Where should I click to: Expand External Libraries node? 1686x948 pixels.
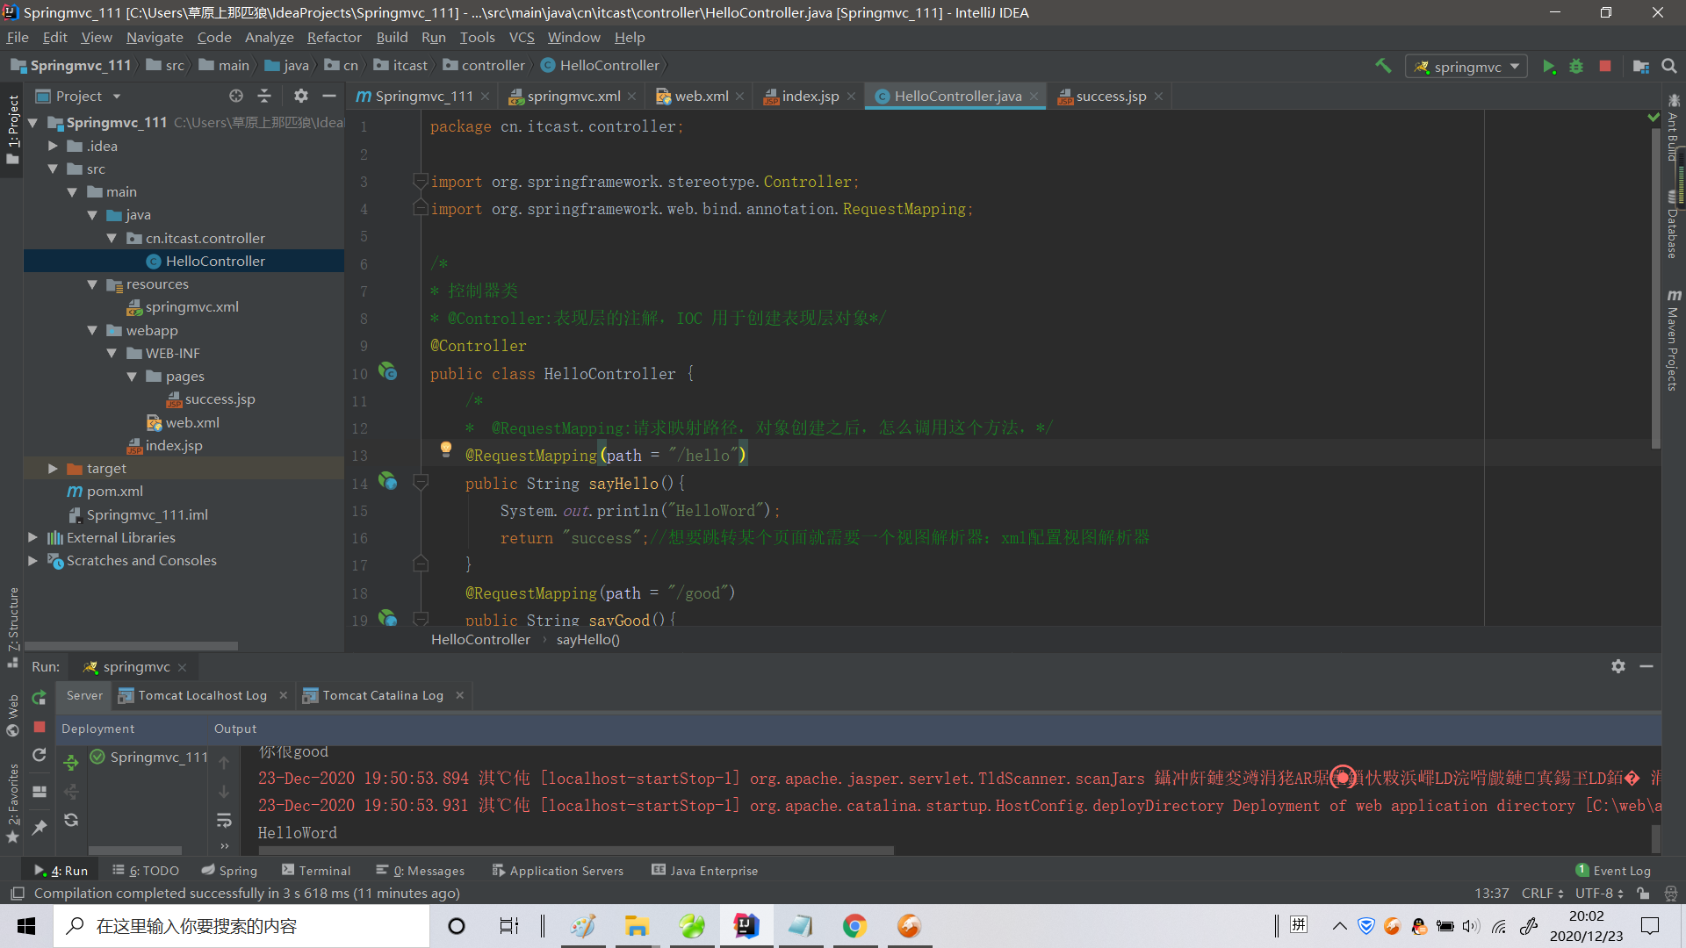tap(32, 537)
